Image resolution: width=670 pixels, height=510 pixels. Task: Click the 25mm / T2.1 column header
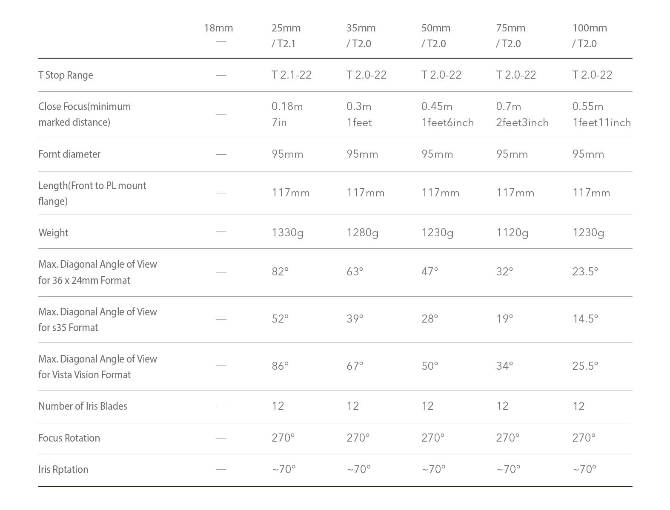pyautogui.click(x=286, y=36)
